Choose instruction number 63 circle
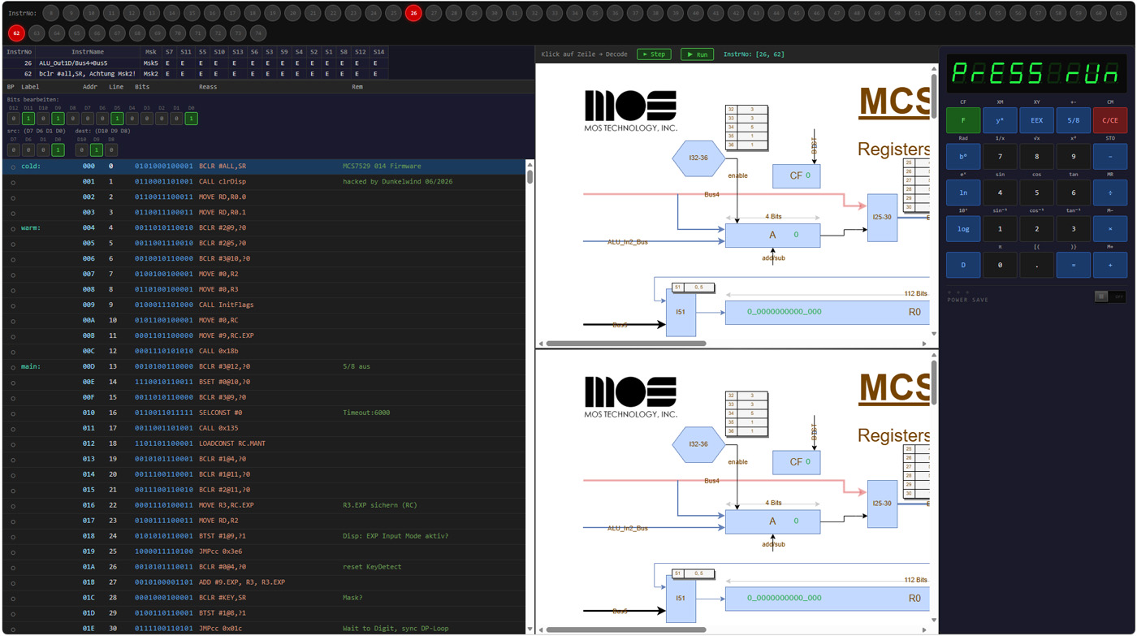 click(x=37, y=33)
